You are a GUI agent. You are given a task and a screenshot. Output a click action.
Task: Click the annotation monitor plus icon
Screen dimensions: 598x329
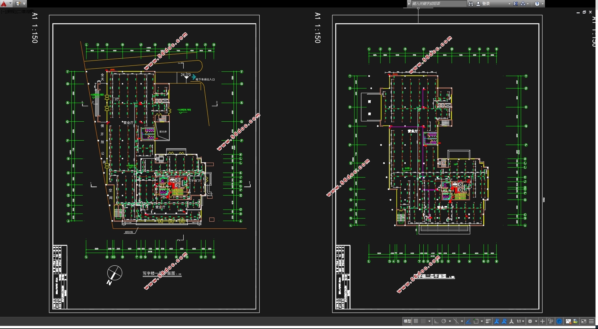pos(542,321)
